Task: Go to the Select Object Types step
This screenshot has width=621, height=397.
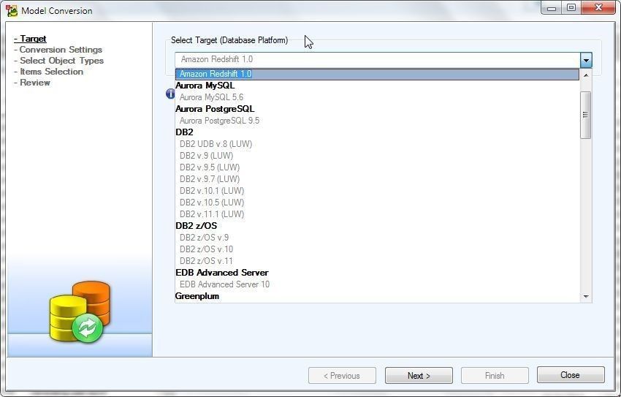Action: [x=58, y=61]
